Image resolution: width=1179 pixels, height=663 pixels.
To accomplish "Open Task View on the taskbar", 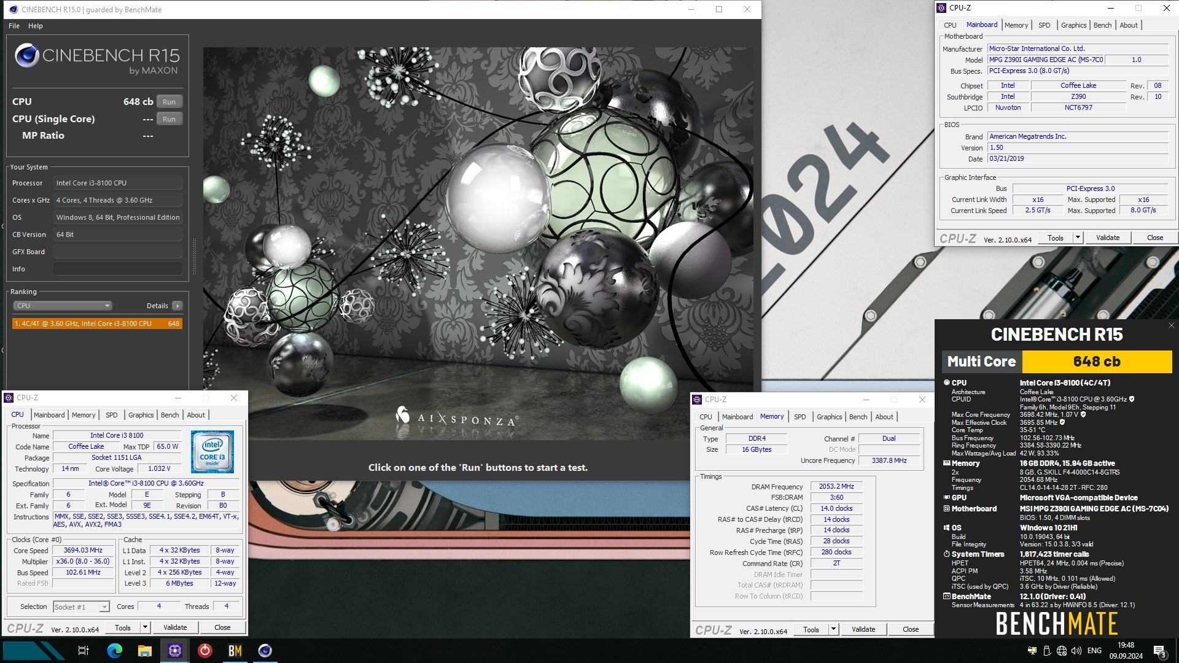I will pyautogui.click(x=84, y=651).
